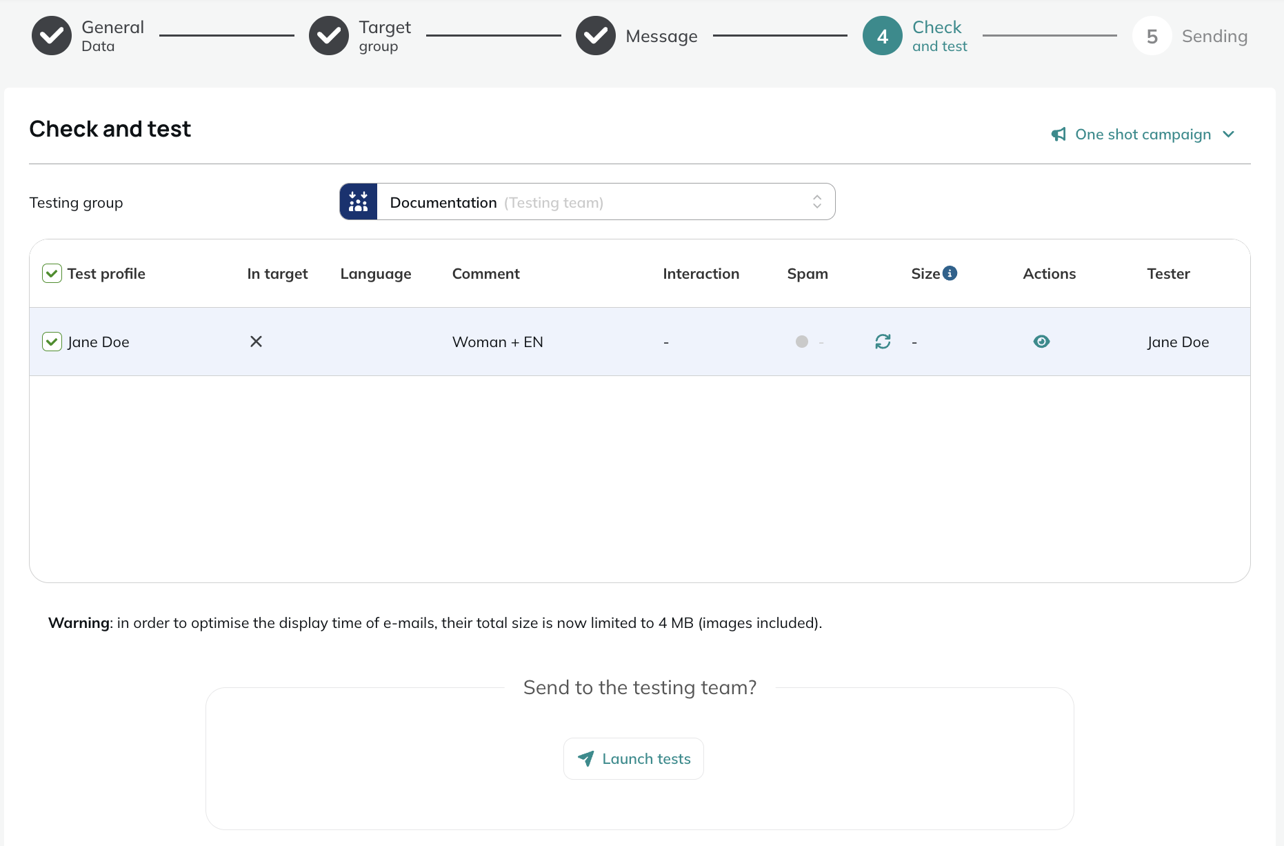Go to the Target group step

point(360,36)
